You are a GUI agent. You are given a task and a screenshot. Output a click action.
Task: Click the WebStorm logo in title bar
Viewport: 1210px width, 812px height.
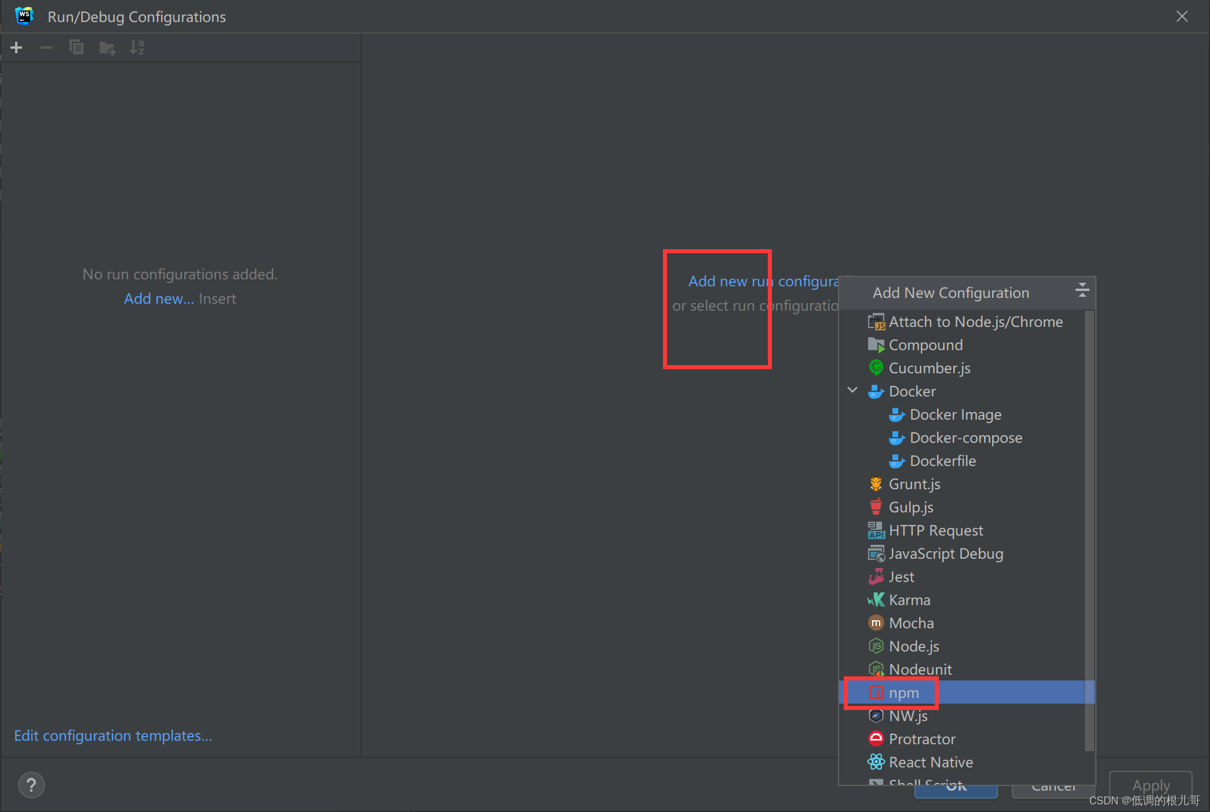pyautogui.click(x=24, y=16)
